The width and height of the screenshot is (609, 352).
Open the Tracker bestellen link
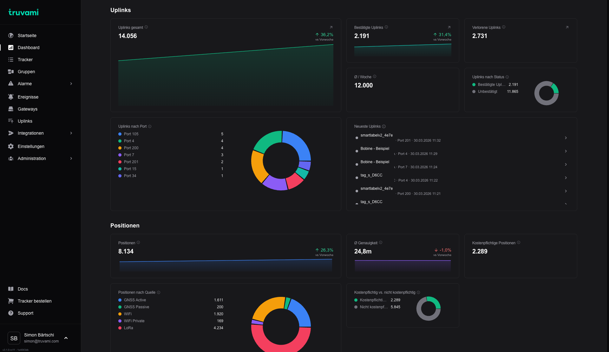coord(34,301)
